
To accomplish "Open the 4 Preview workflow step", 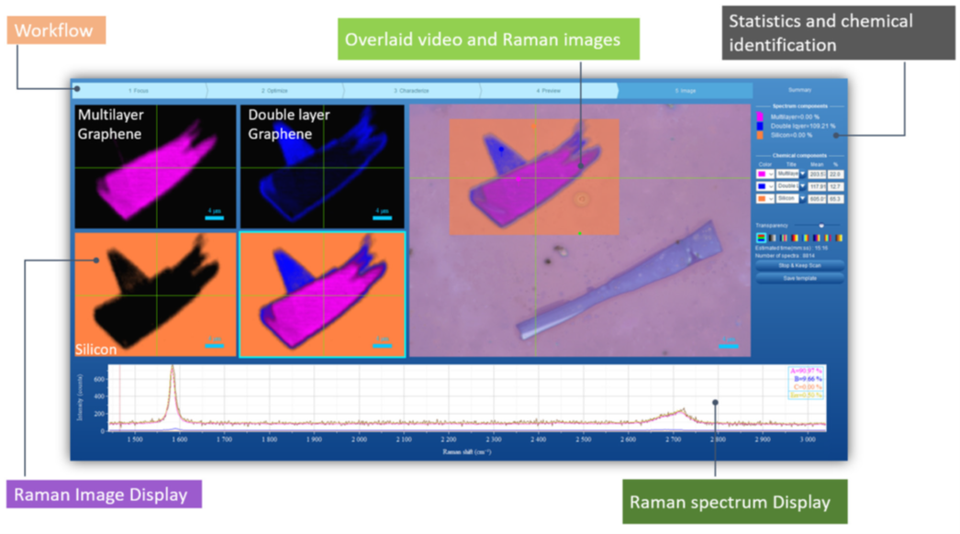I will (x=548, y=91).
